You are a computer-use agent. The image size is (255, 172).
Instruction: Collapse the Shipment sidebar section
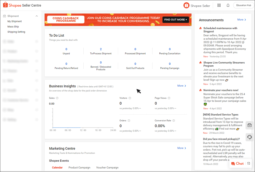[36, 16]
